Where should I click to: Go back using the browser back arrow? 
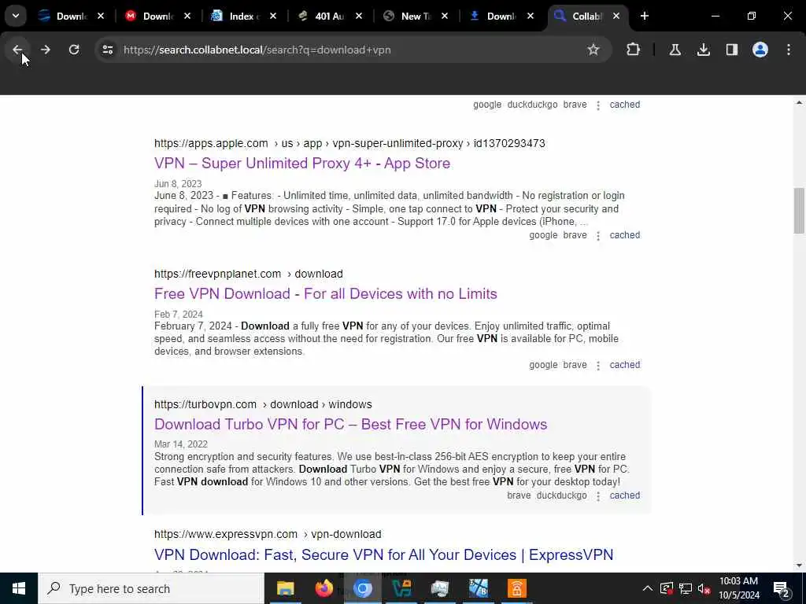(x=17, y=50)
